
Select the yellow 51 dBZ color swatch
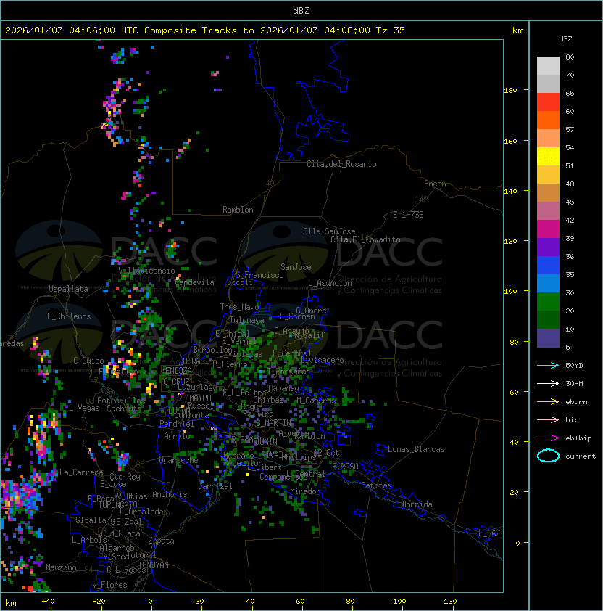(x=548, y=157)
